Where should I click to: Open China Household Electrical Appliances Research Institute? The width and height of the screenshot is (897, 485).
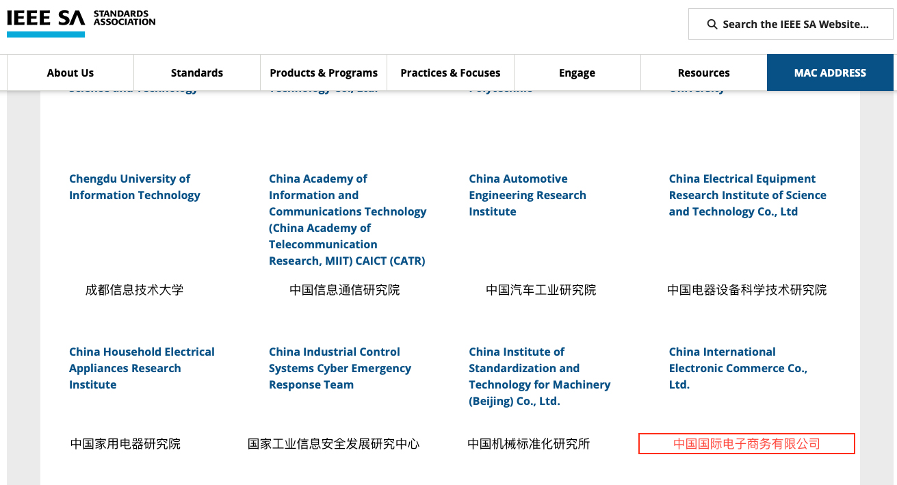[x=142, y=368]
